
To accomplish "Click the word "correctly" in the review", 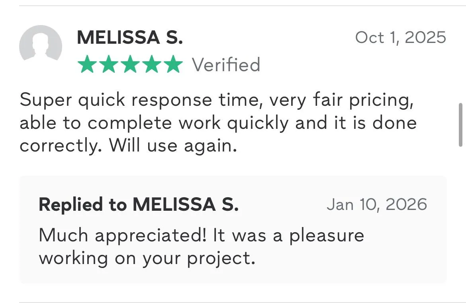I will click(59, 146).
